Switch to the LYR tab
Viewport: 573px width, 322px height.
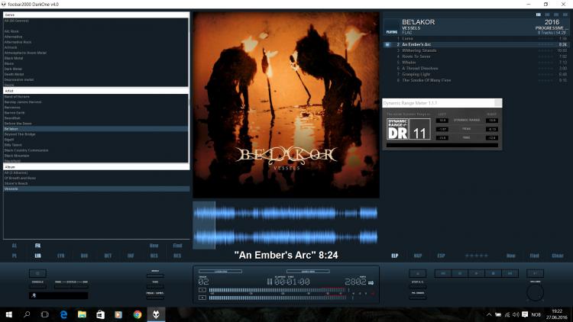click(61, 256)
